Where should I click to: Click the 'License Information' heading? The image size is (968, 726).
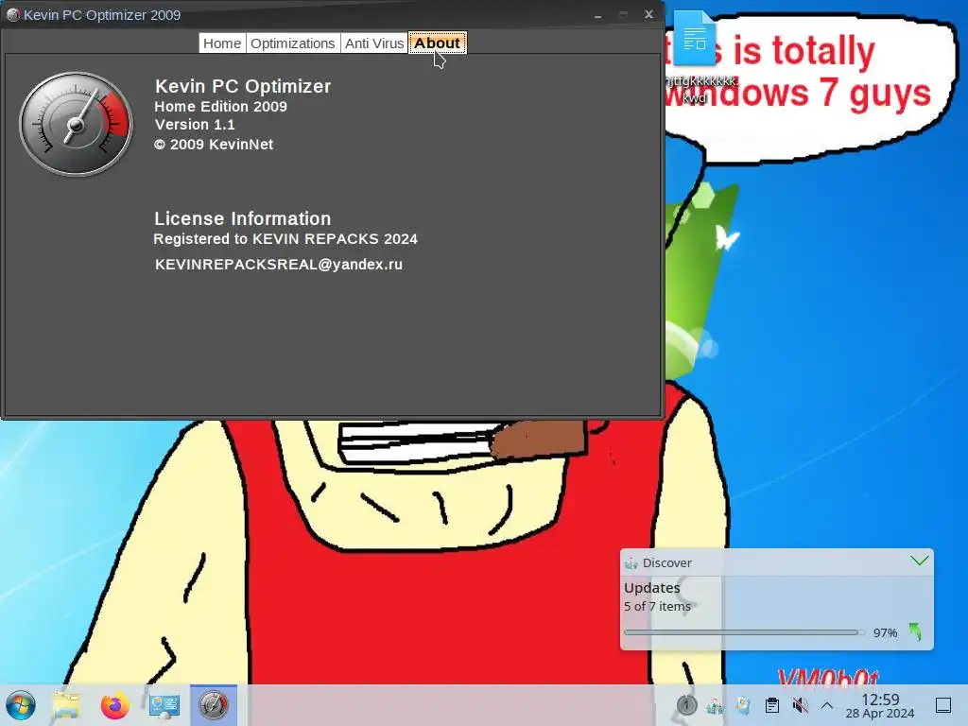243,218
